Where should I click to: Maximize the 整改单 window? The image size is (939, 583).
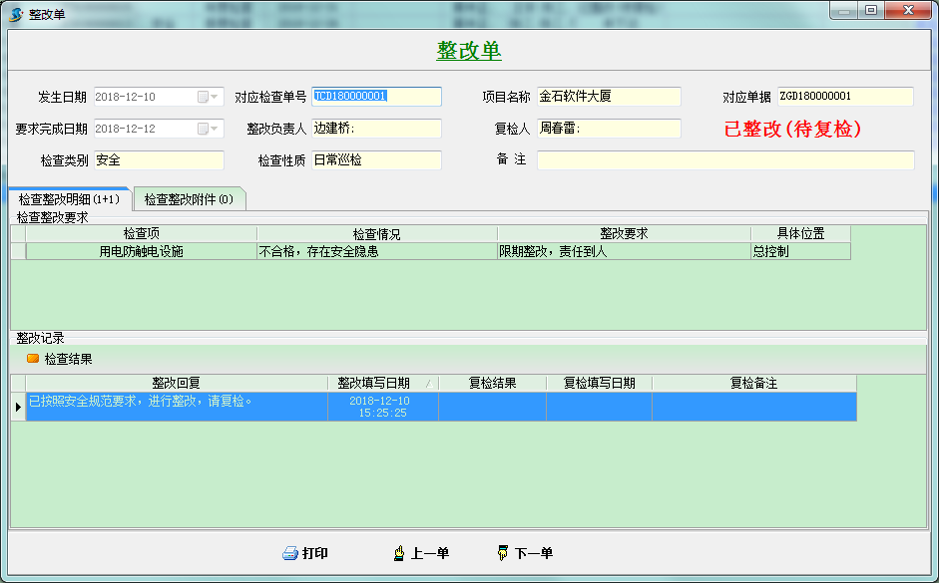coord(871,10)
